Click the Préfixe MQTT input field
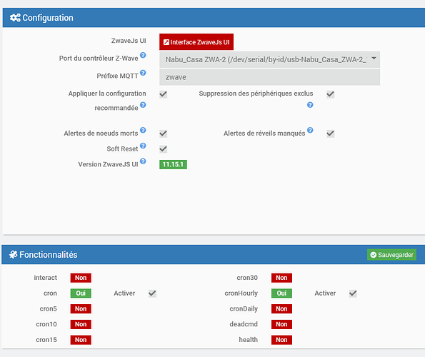Screen dimensions: 425x357 pyautogui.click(x=269, y=77)
